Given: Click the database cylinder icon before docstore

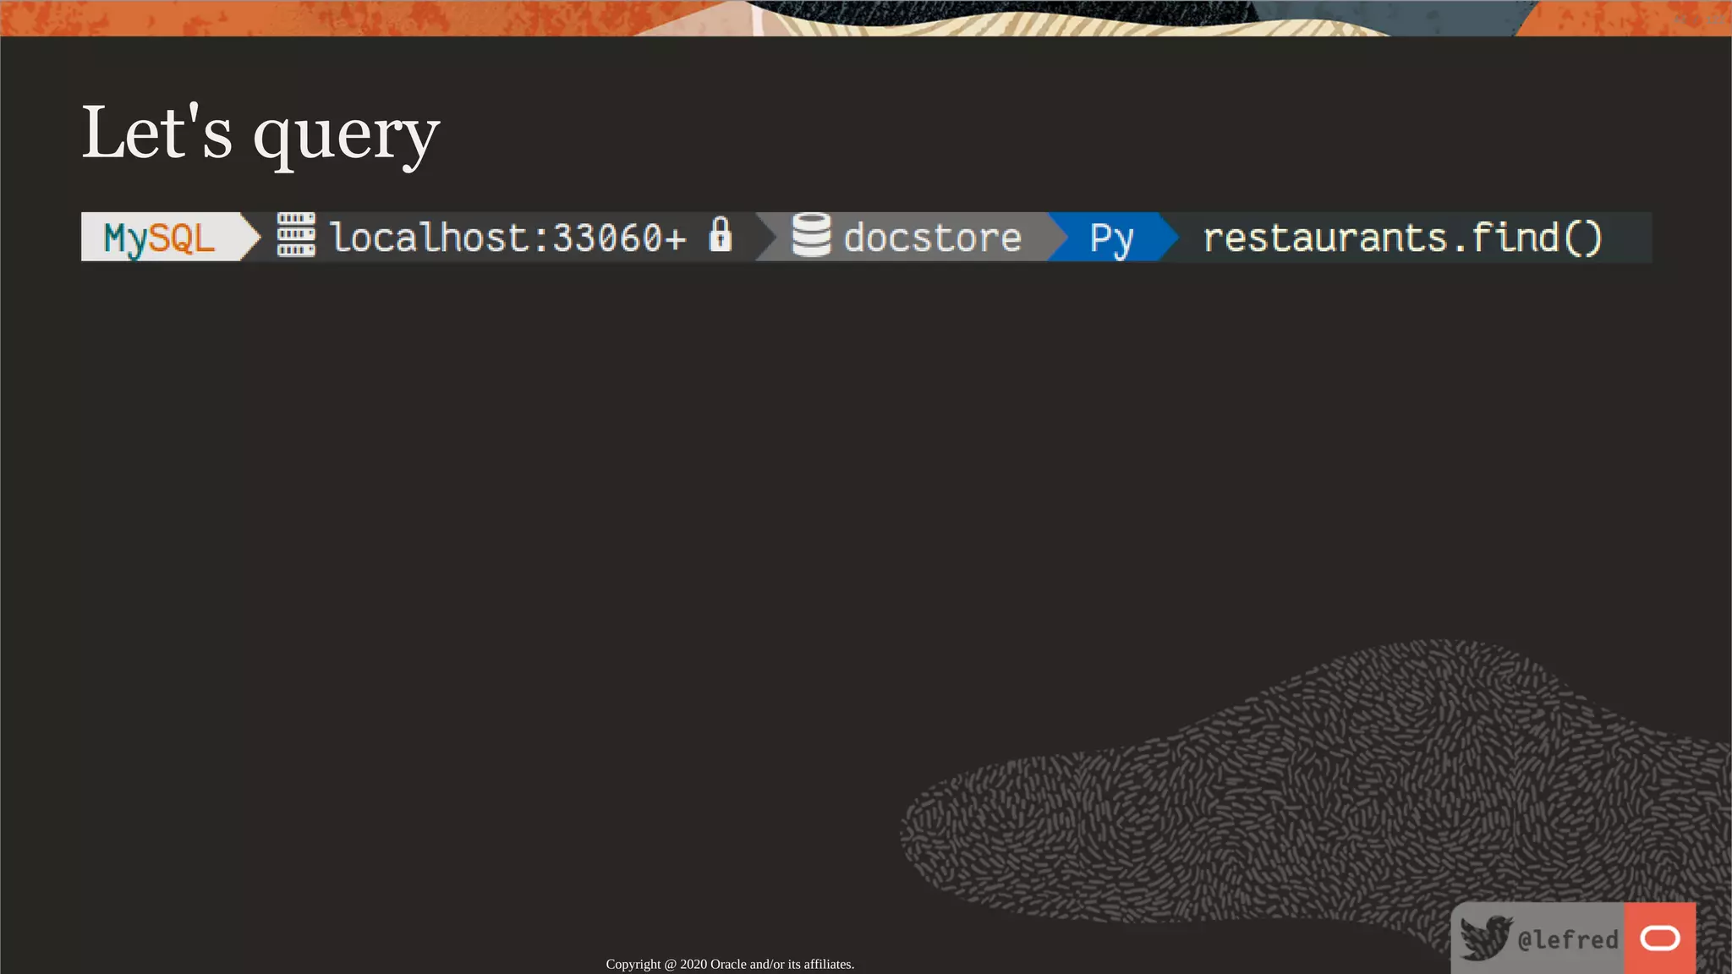Looking at the screenshot, I should coord(811,235).
